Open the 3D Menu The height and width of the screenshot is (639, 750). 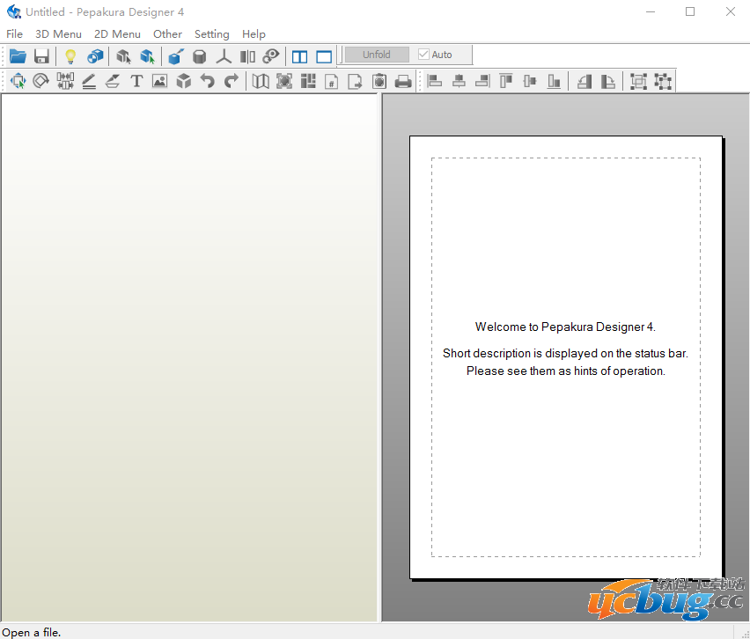point(58,34)
